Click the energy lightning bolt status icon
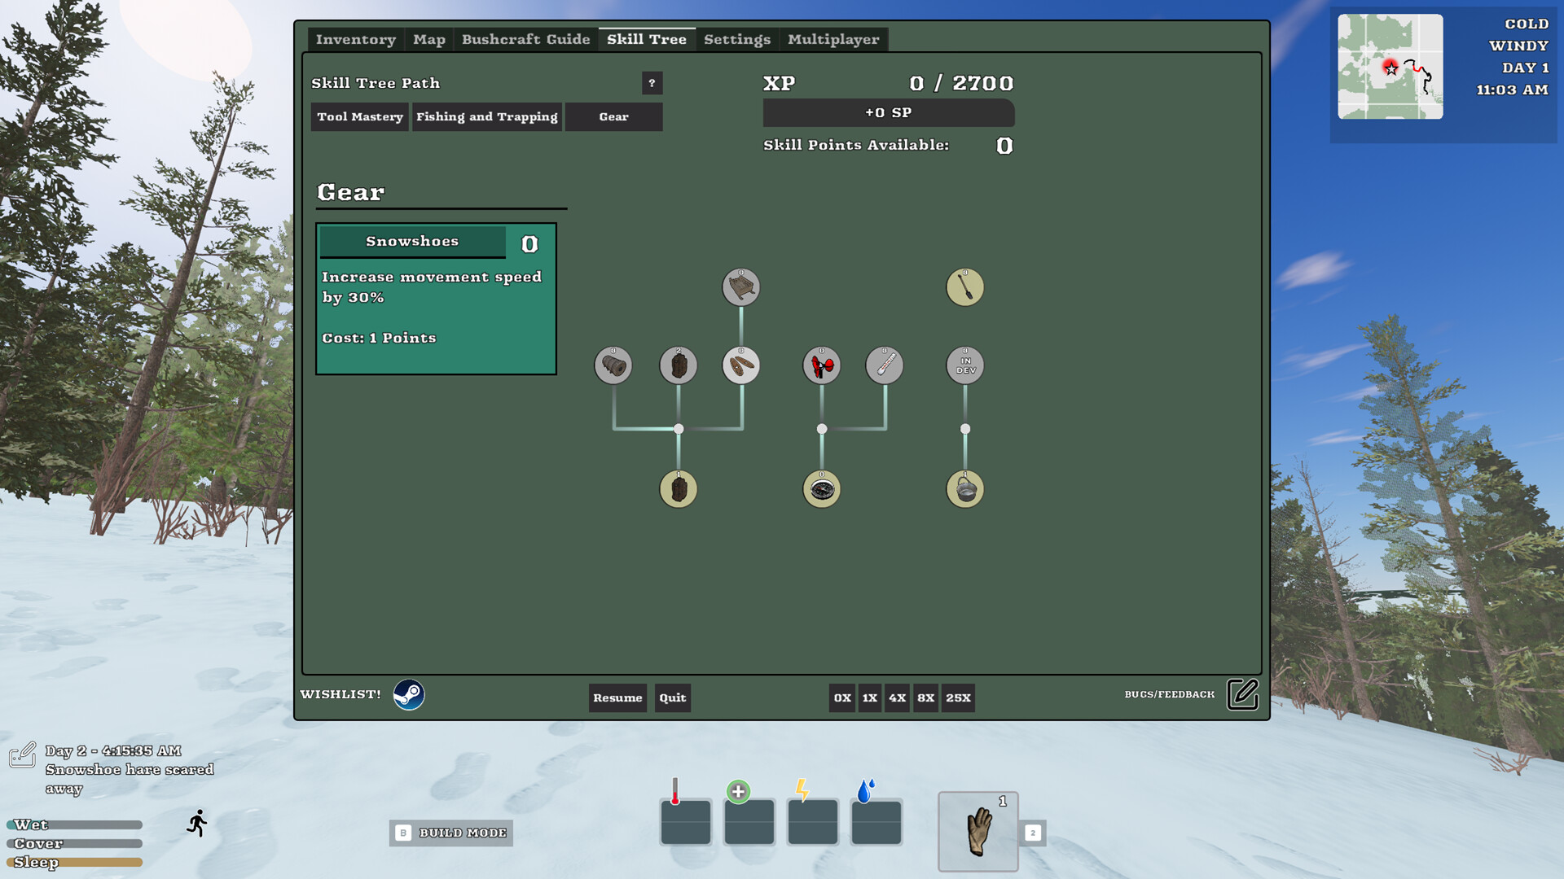The width and height of the screenshot is (1564, 879). [802, 789]
